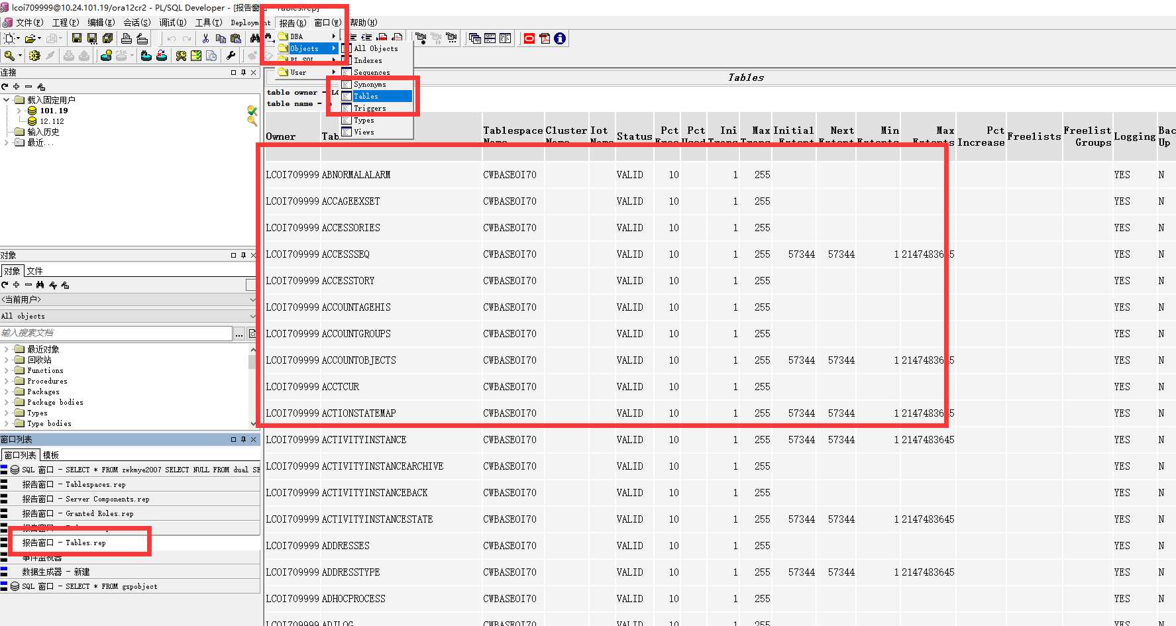This screenshot has height=626, width=1176.
Task: Click the 输入搜索文档 search field
Action: click(x=116, y=333)
